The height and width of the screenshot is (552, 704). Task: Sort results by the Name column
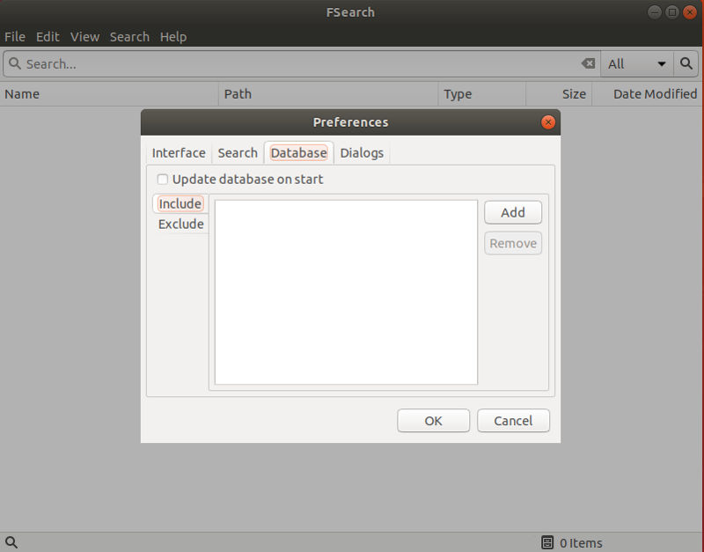(88, 93)
